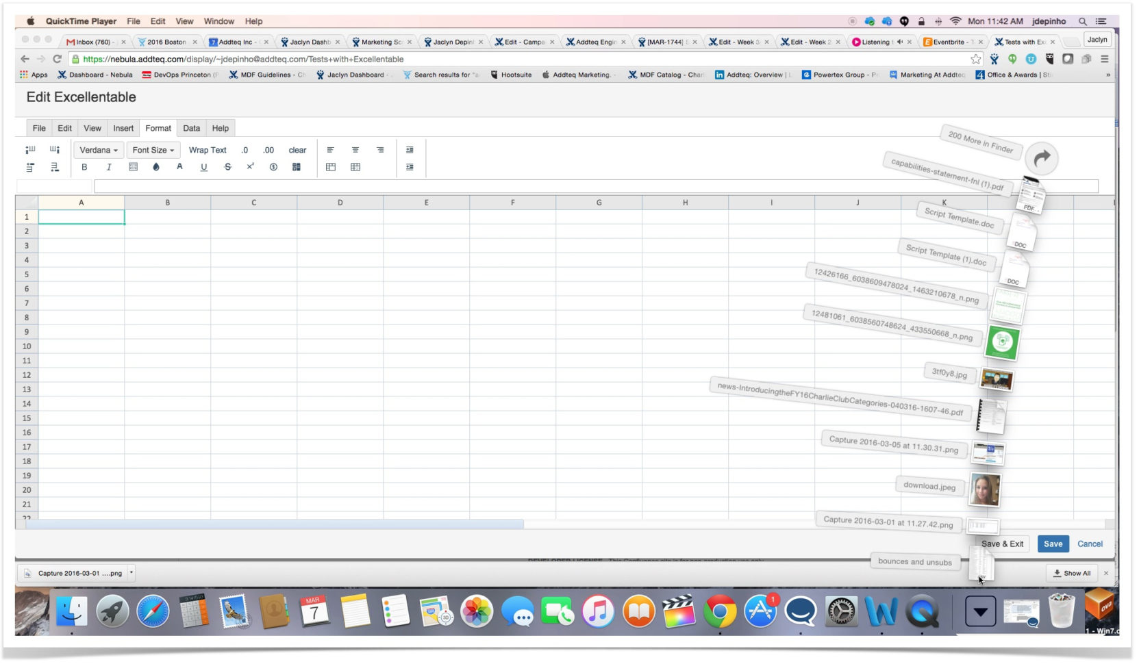
Task: Click the add table borders icon
Action: click(355, 166)
